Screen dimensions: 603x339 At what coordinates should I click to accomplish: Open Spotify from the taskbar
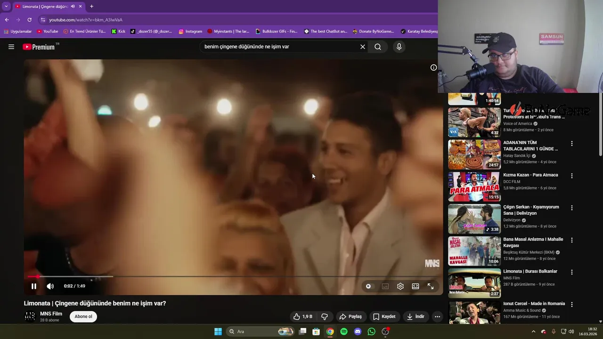click(x=344, y=331)
